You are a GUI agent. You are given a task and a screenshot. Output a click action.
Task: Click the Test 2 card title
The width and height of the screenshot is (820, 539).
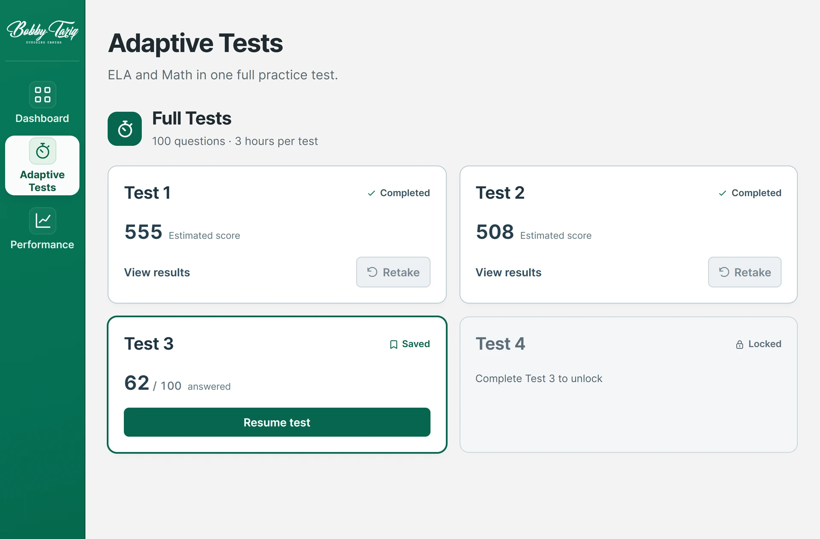pyautogui.click(x=500, y=193)
